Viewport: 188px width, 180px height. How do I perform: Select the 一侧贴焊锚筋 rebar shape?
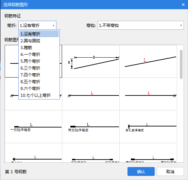[x=33, y=126]
